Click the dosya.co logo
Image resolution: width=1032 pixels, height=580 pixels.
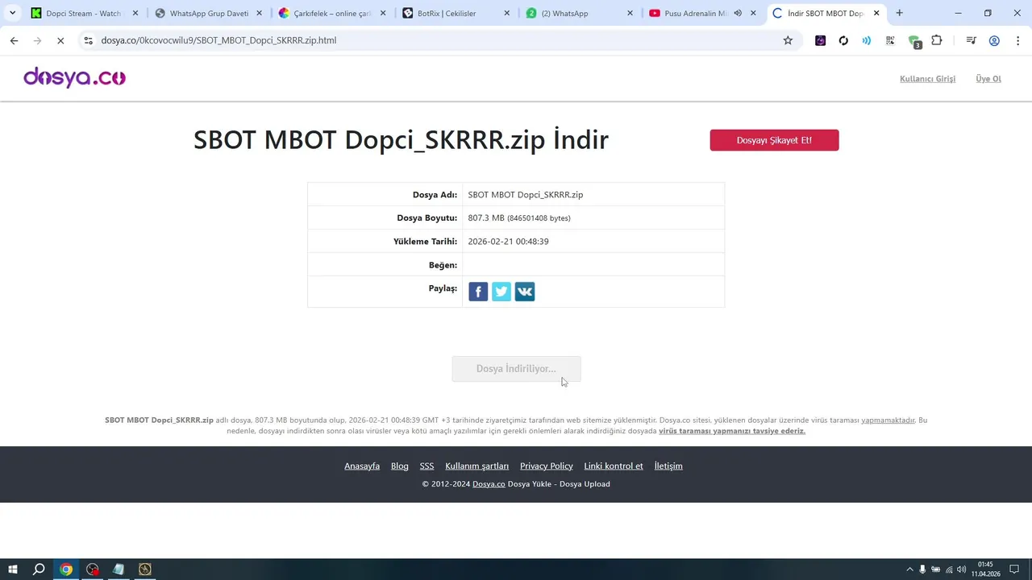[74, 77]
